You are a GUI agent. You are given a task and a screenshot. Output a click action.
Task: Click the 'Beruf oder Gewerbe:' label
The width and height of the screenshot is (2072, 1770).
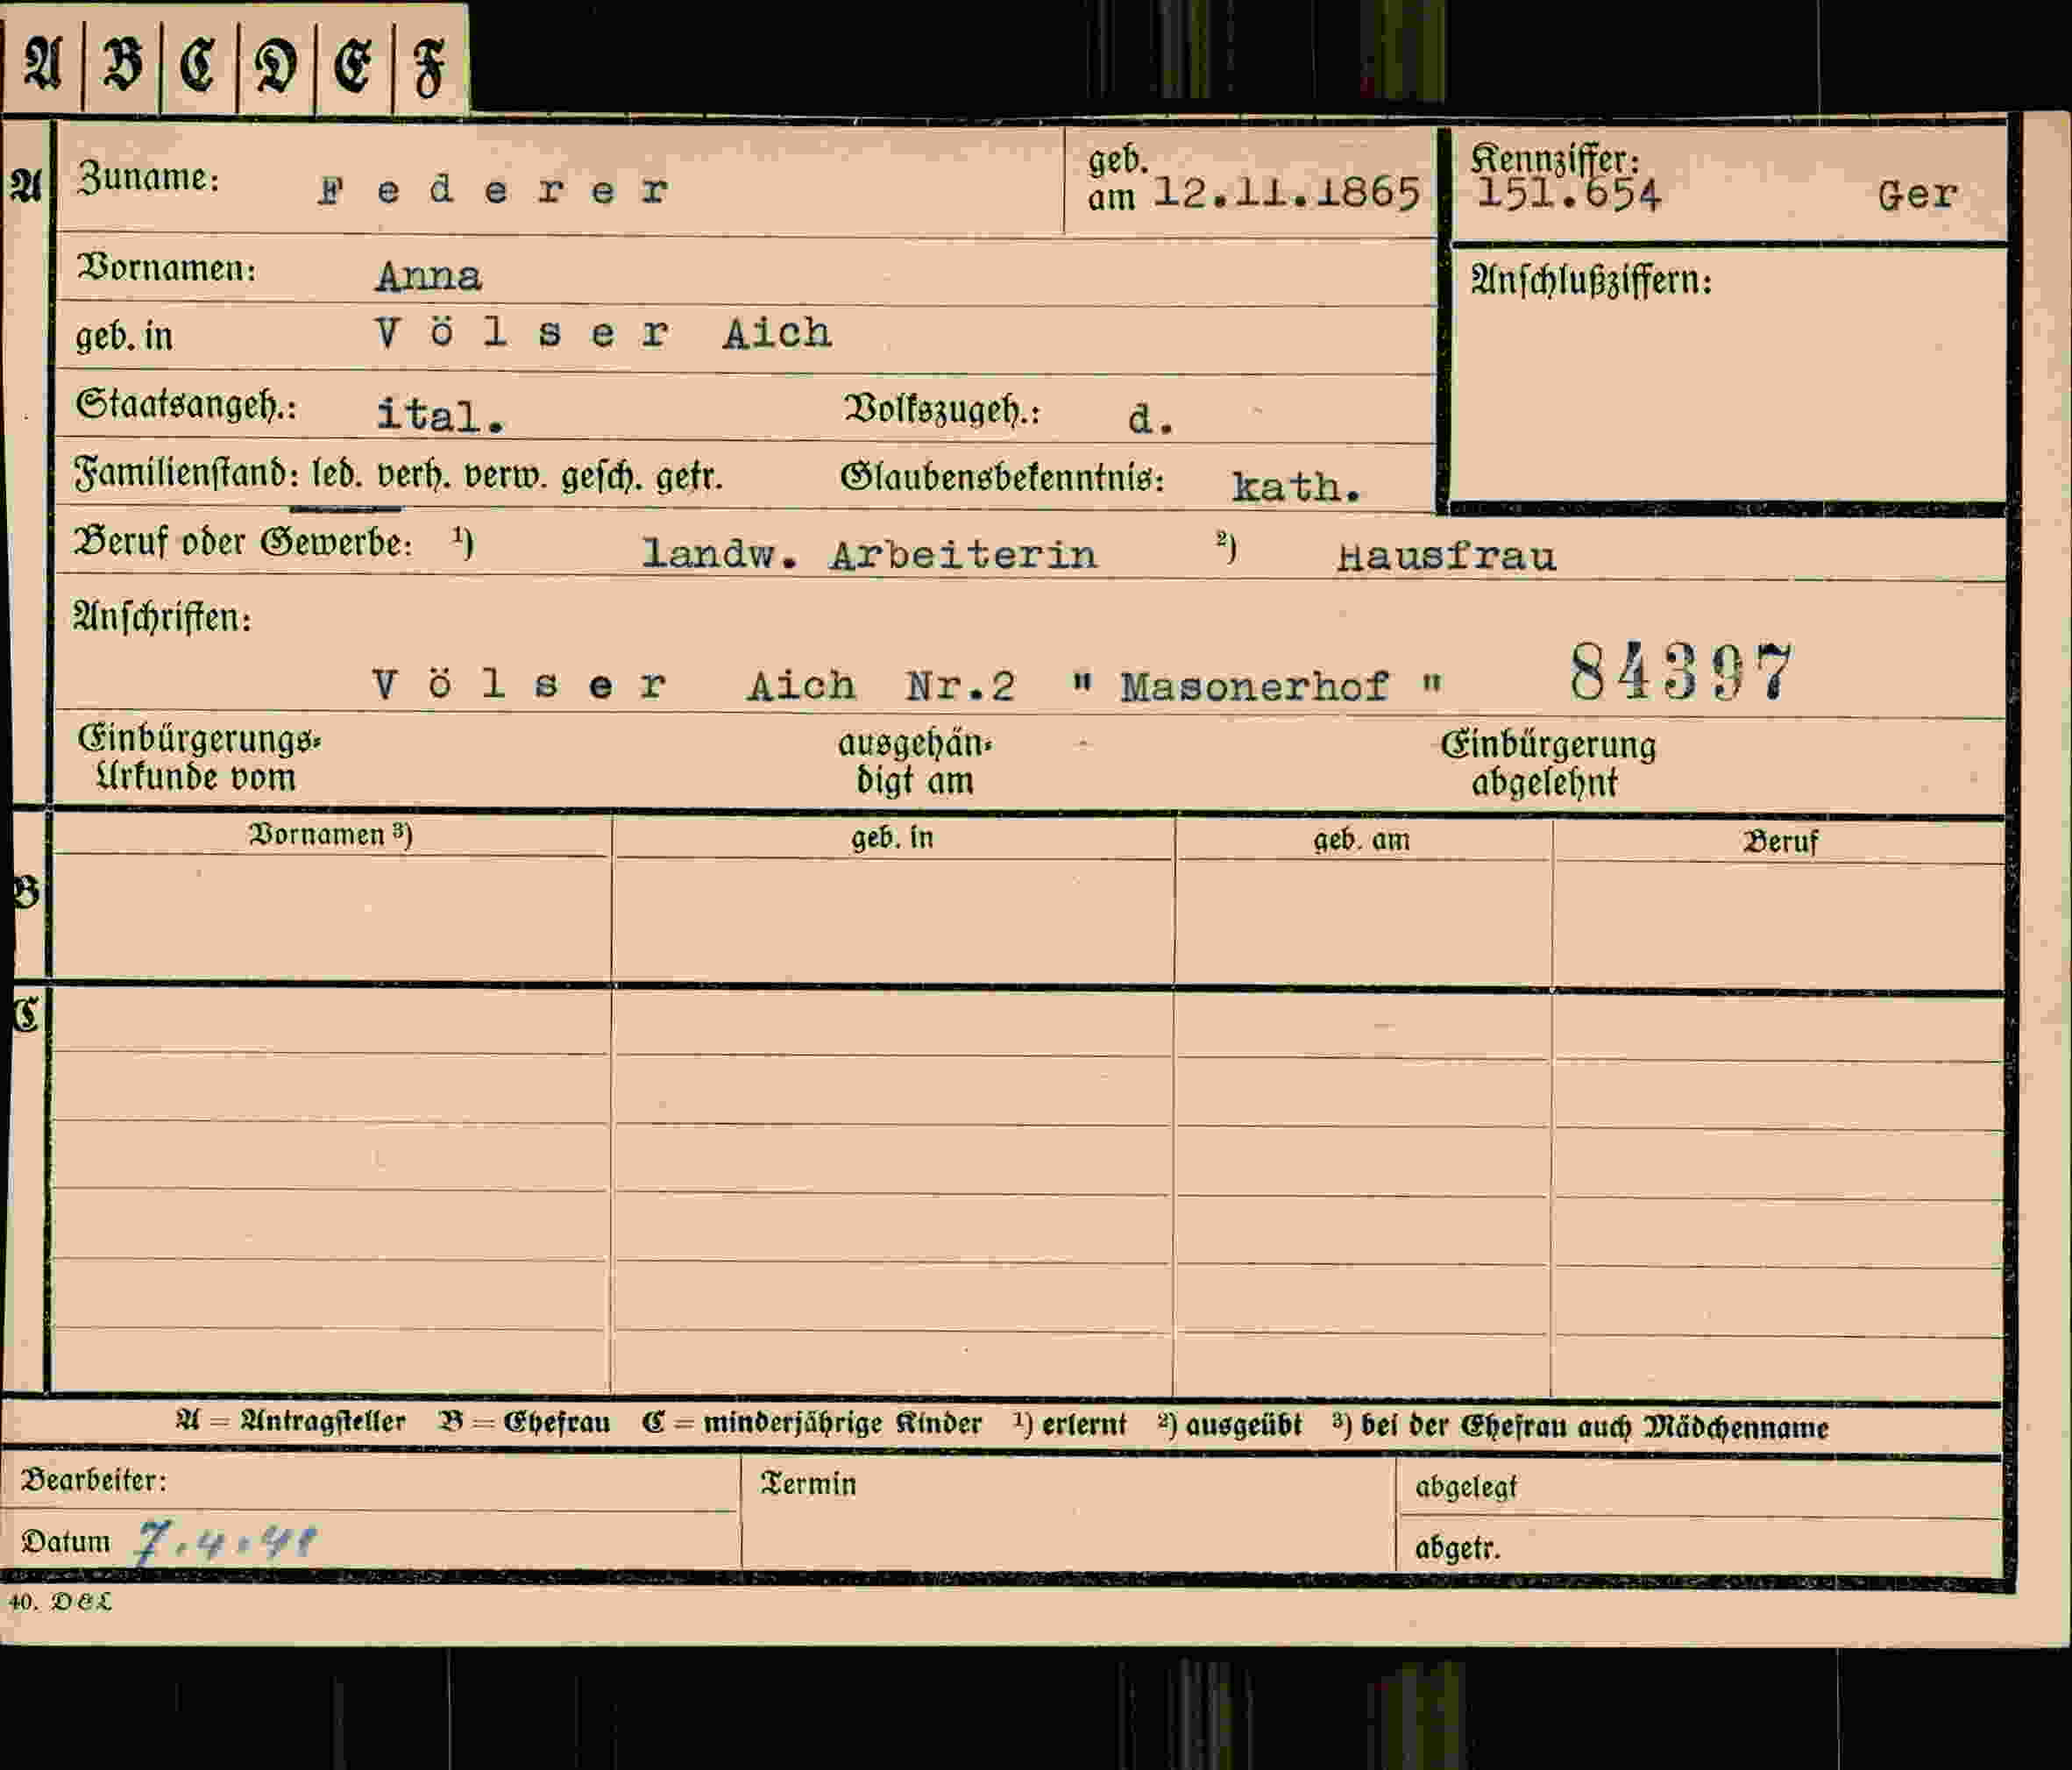tap(243, 542)
